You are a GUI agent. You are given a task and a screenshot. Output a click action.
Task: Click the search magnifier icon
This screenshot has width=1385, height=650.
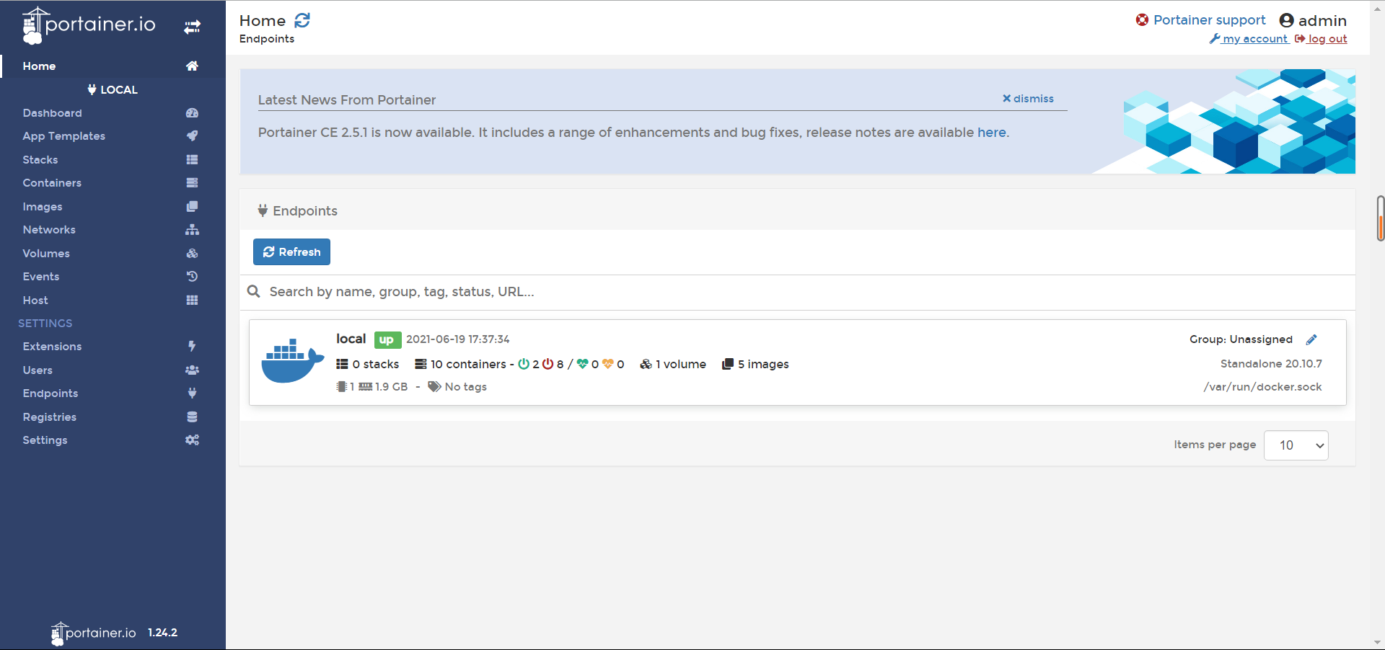tap(253, 292)
